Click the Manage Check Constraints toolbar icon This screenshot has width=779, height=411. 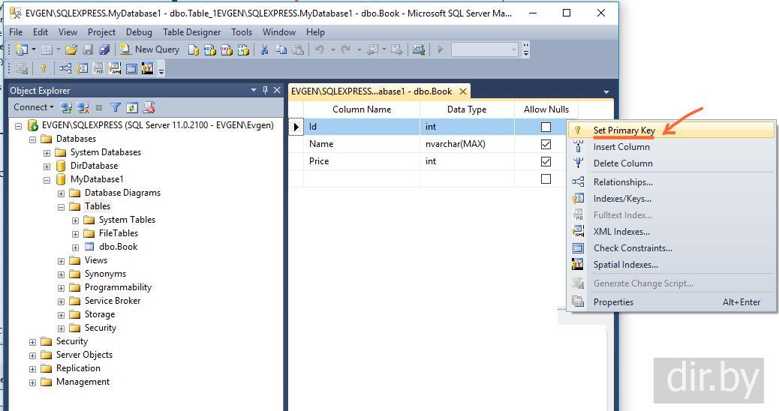tap(131, 68)
